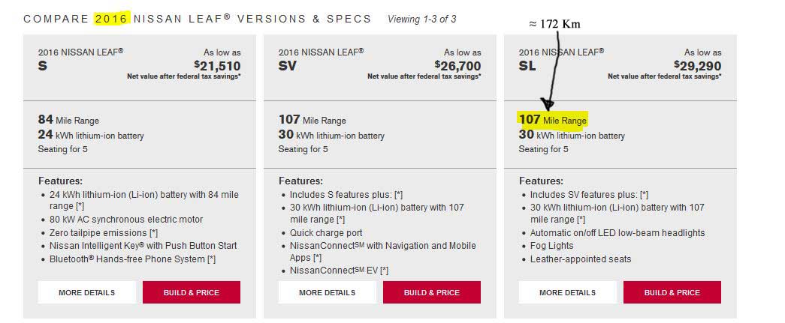
Task: Select the $29,290 price of Leaf SL
Action: tap(697, 65)
